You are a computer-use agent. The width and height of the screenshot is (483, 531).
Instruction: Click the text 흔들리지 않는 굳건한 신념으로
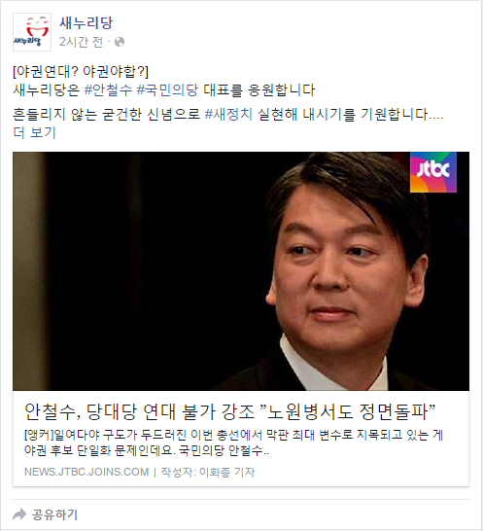[107, 114]
